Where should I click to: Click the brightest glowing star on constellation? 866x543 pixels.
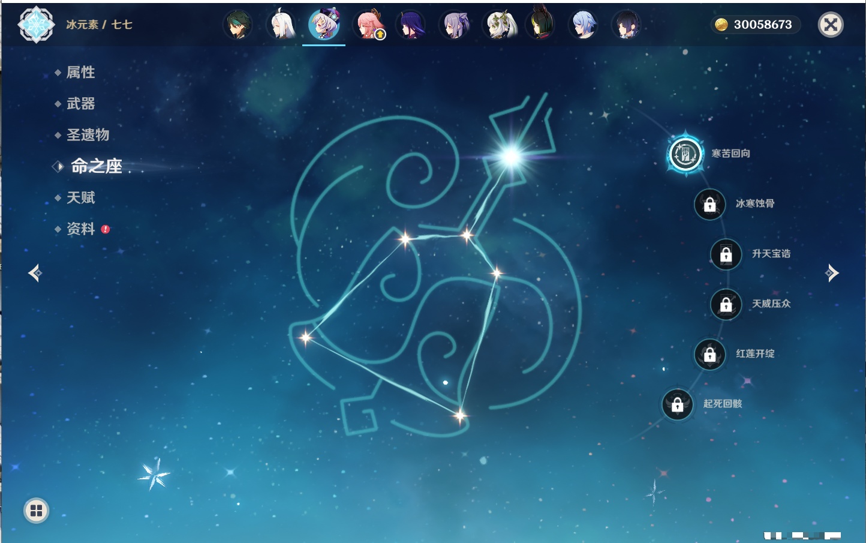pos(511,157)
